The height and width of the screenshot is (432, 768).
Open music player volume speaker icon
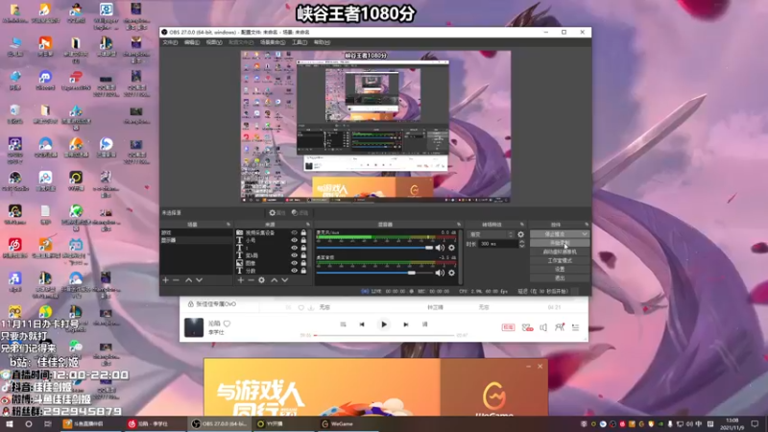pos(543,327)
